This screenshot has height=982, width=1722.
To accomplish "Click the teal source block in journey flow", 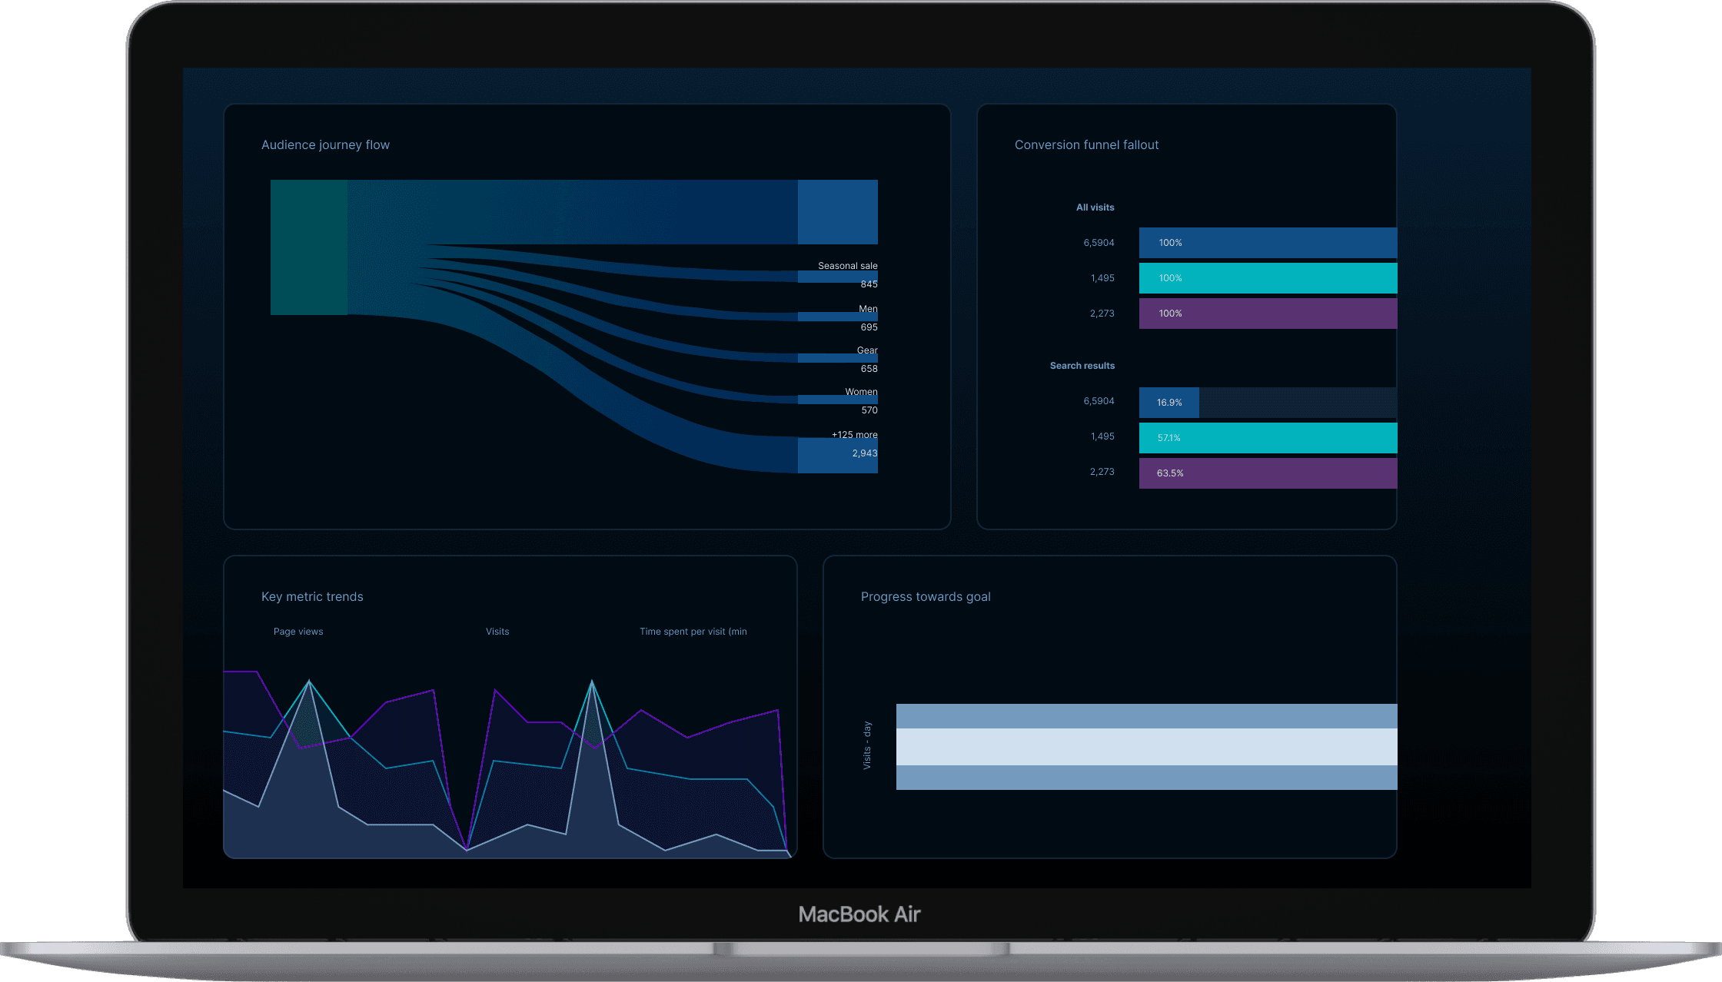I will click(308, 247).
